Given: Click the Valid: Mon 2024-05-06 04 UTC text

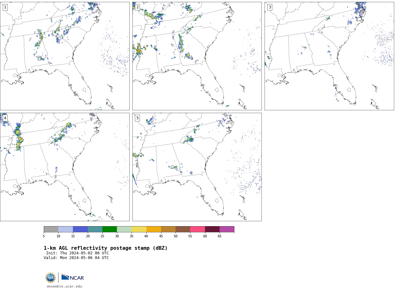Looking at the screenshot, I should point(76,258).
